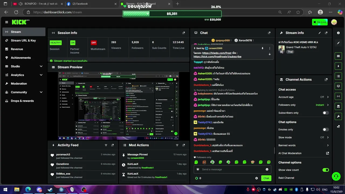Open a new browser tab
The height and width of the screenshot is (194, 345).
click(x=177, y=4)
